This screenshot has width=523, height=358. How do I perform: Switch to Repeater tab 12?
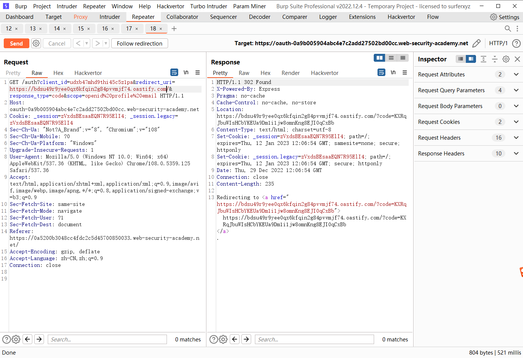(x=9, y=29)
